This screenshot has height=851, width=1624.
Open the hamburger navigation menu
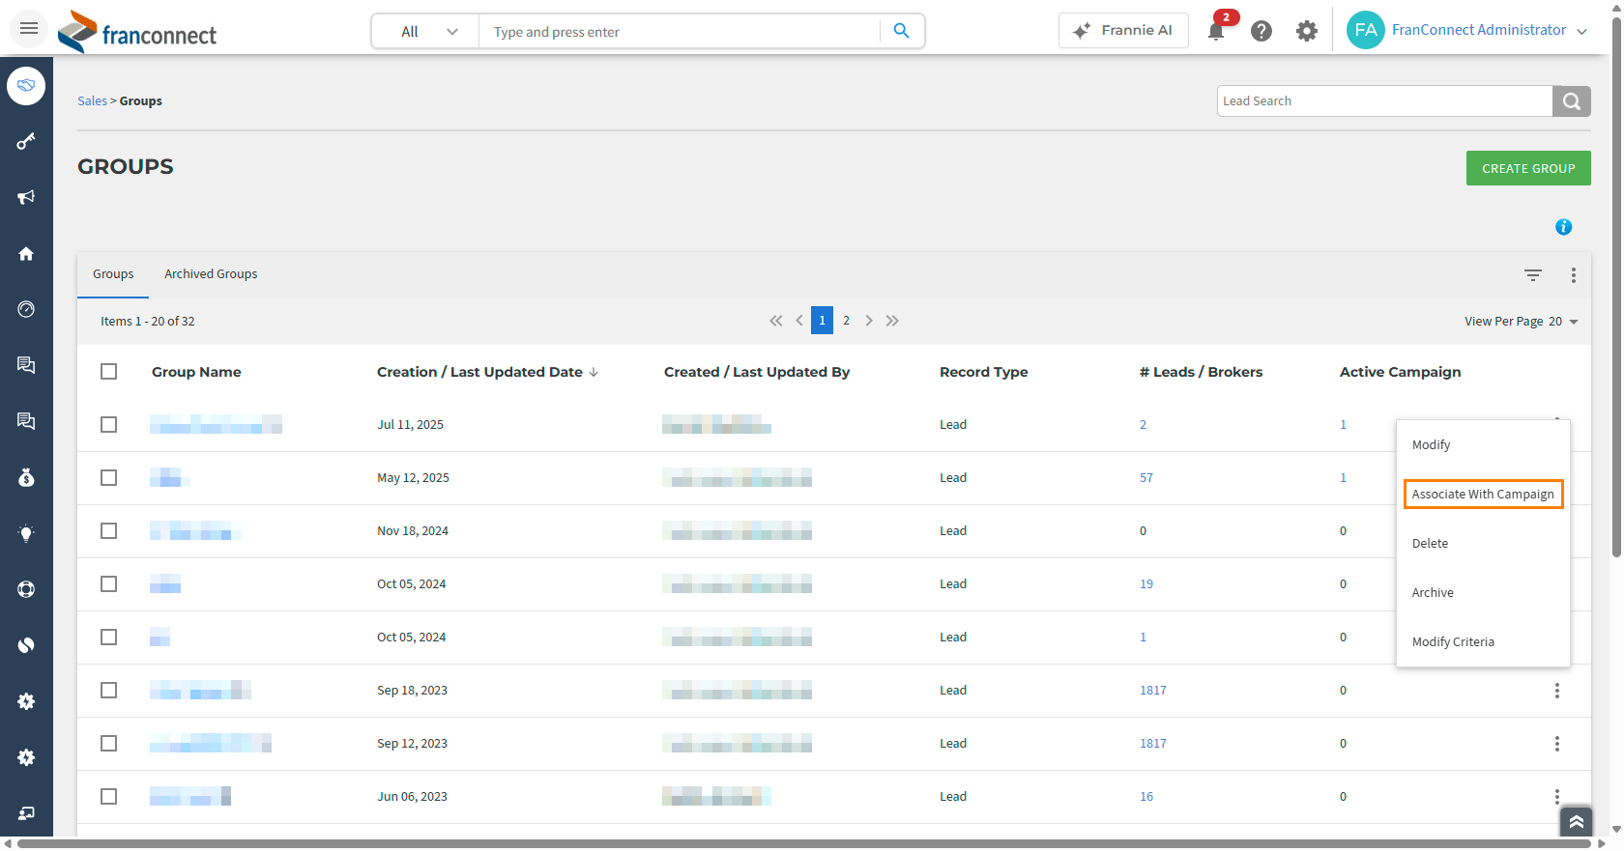pyautogui.click(x=29, y=29)
